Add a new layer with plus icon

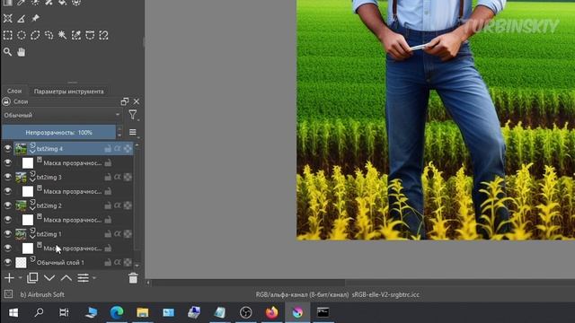[x=9, y=278]
